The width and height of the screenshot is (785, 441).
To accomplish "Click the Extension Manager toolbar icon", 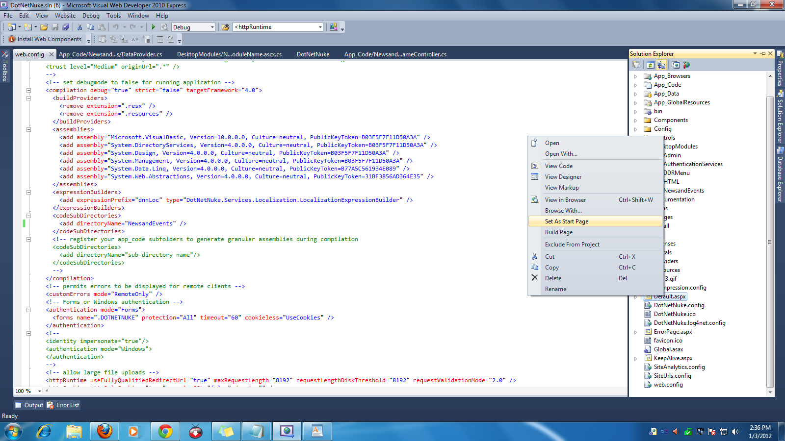I will coord(334,27).
